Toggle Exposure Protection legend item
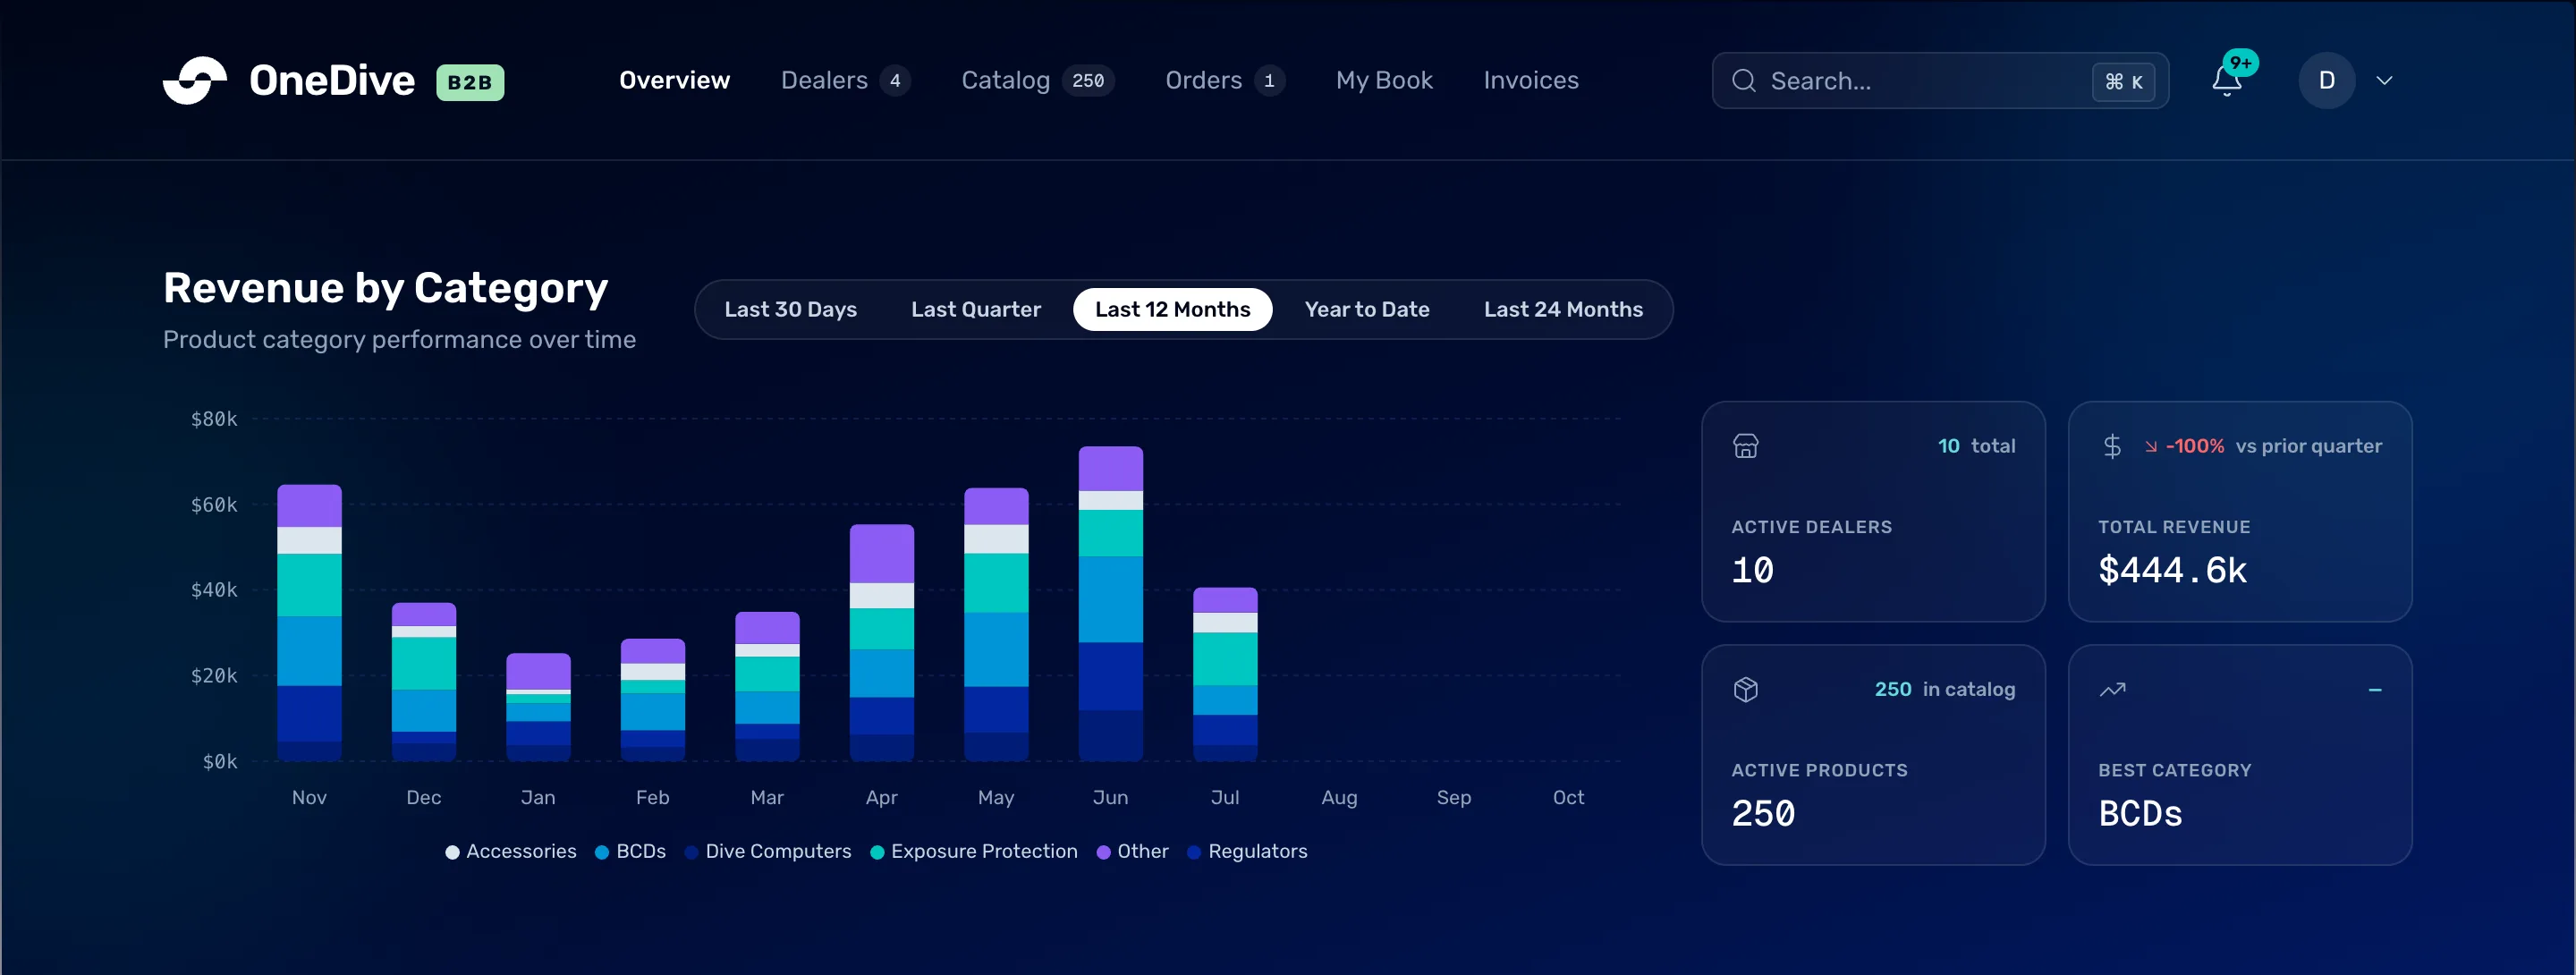This screenshot has width=2576, height=975. tap(973, 851)
